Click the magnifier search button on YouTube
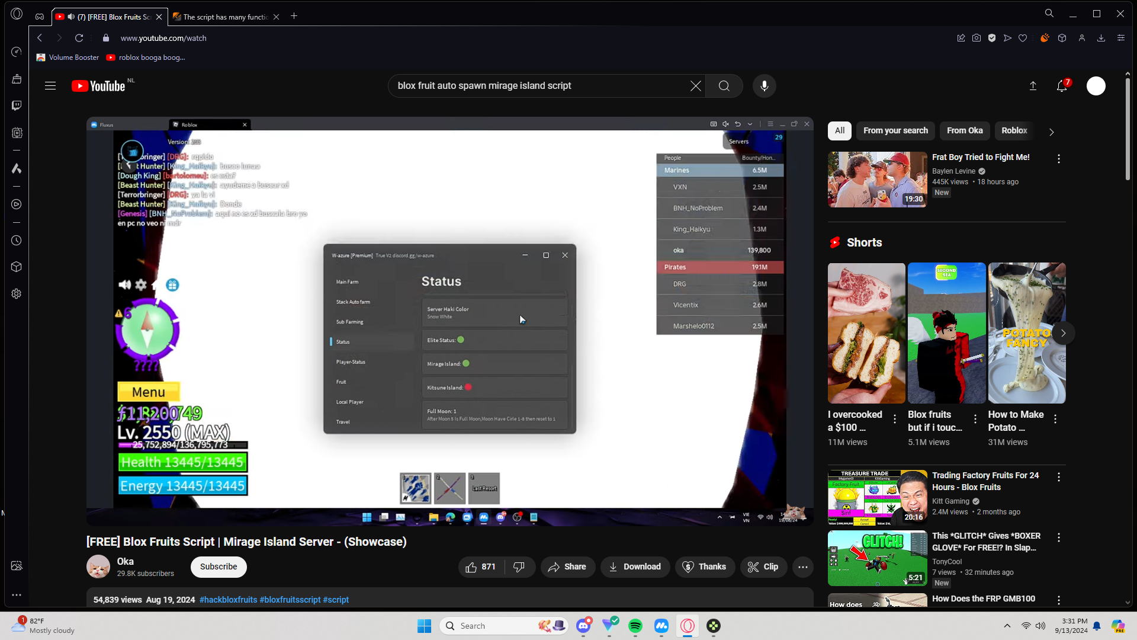The width and height of the screenshot is (1137, 640). point(724,86)
